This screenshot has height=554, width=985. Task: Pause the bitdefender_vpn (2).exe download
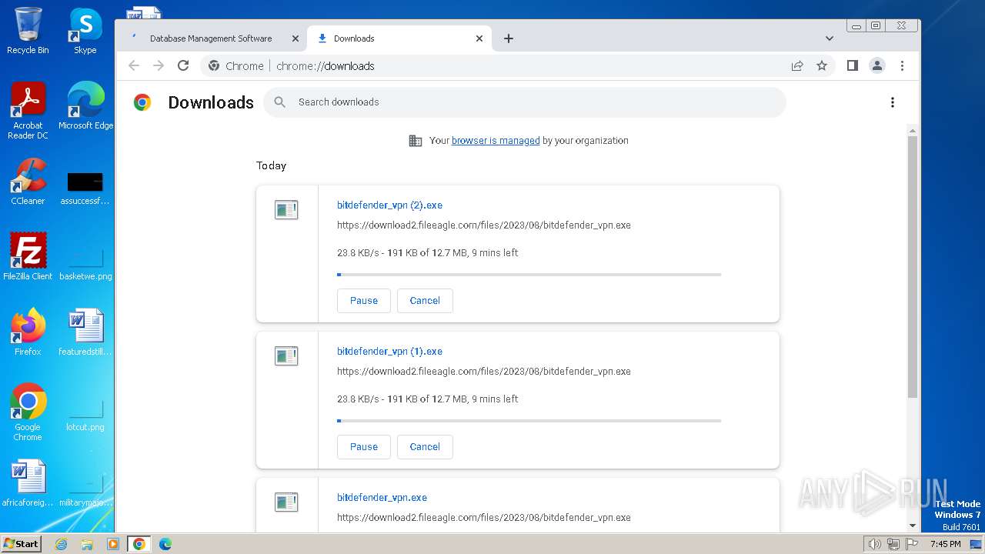coord(364,301)
